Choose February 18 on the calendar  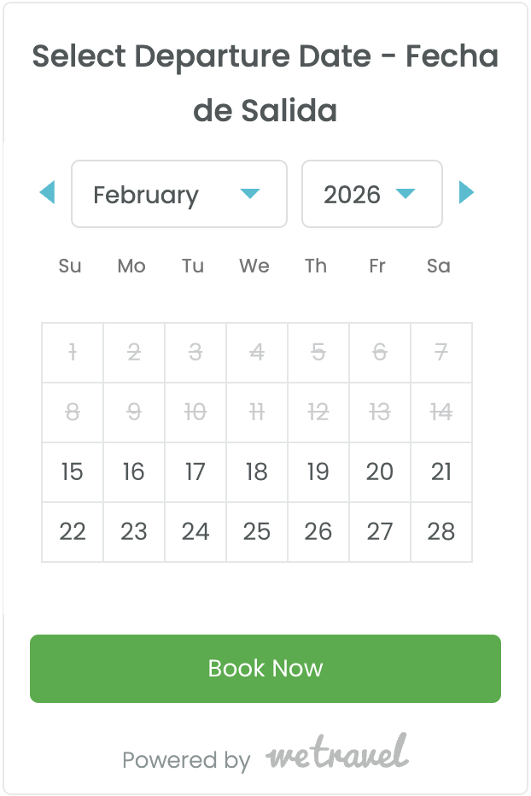[257, 472]
